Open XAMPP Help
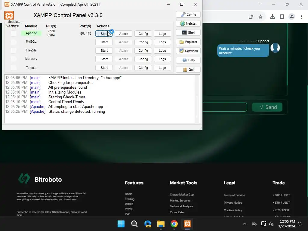This screenshot has width=308, height=231. click(188, 60)
